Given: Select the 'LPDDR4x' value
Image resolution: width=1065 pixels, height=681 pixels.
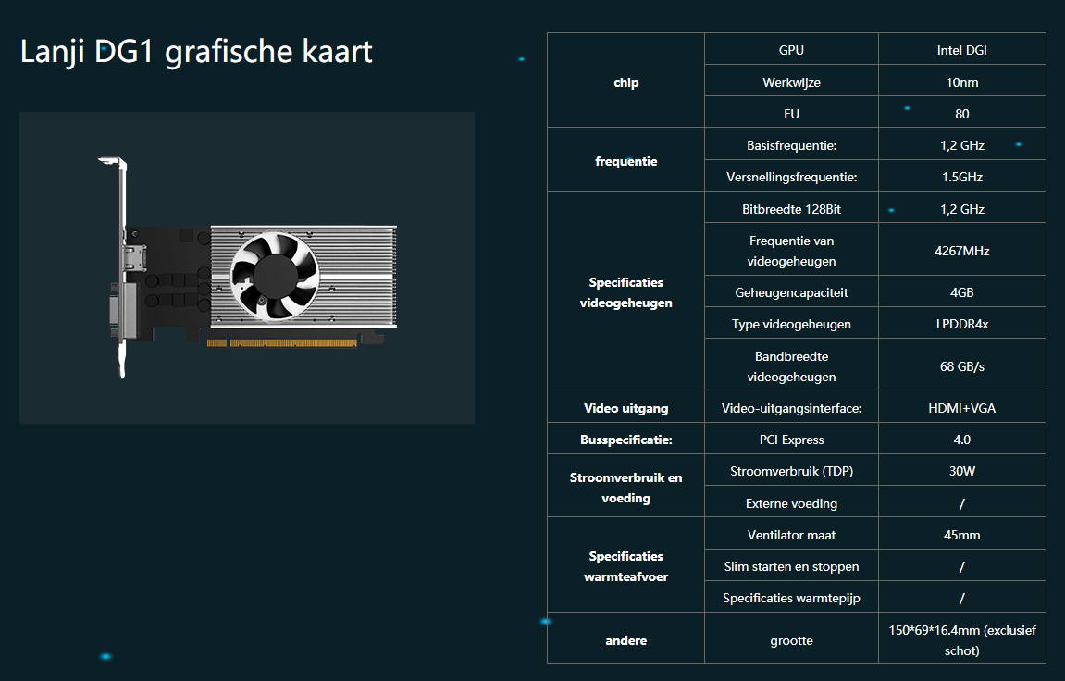Looking at the screenshot, I should 961,323.
